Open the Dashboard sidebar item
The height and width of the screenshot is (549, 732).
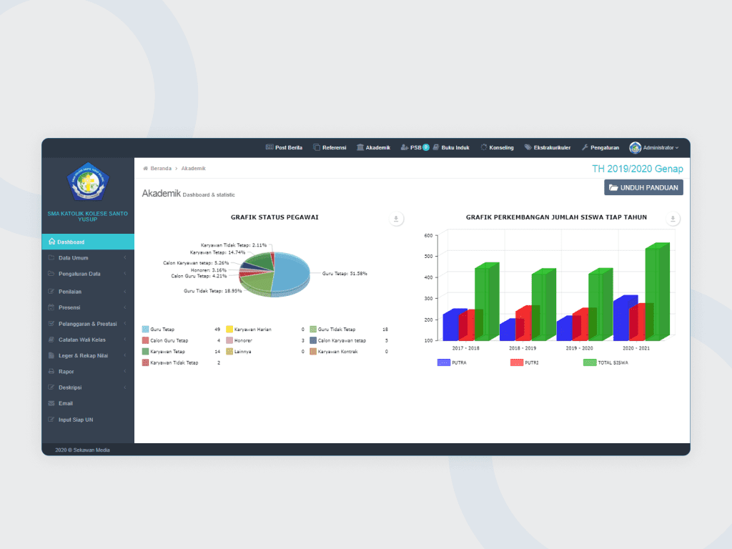tap(88, 242)
